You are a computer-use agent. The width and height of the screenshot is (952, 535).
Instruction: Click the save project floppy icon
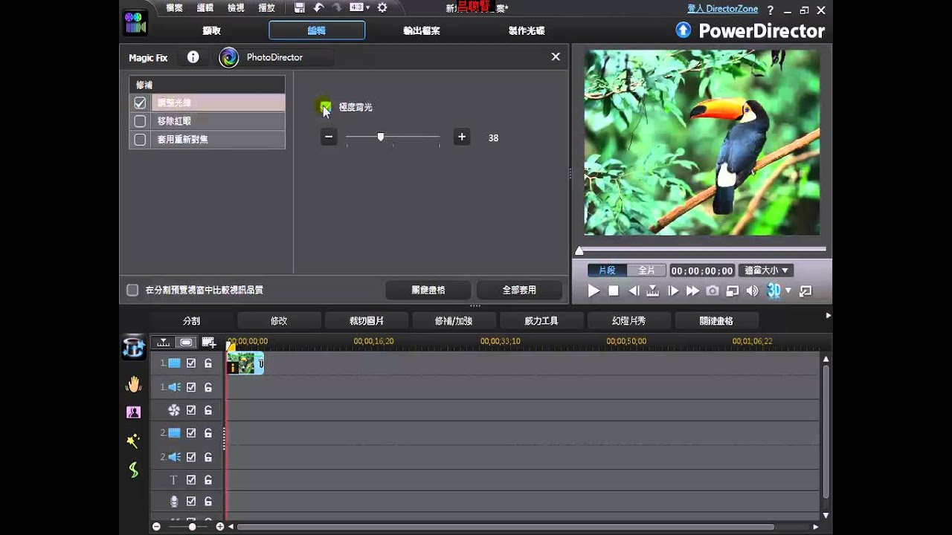(x=299, y=7)
